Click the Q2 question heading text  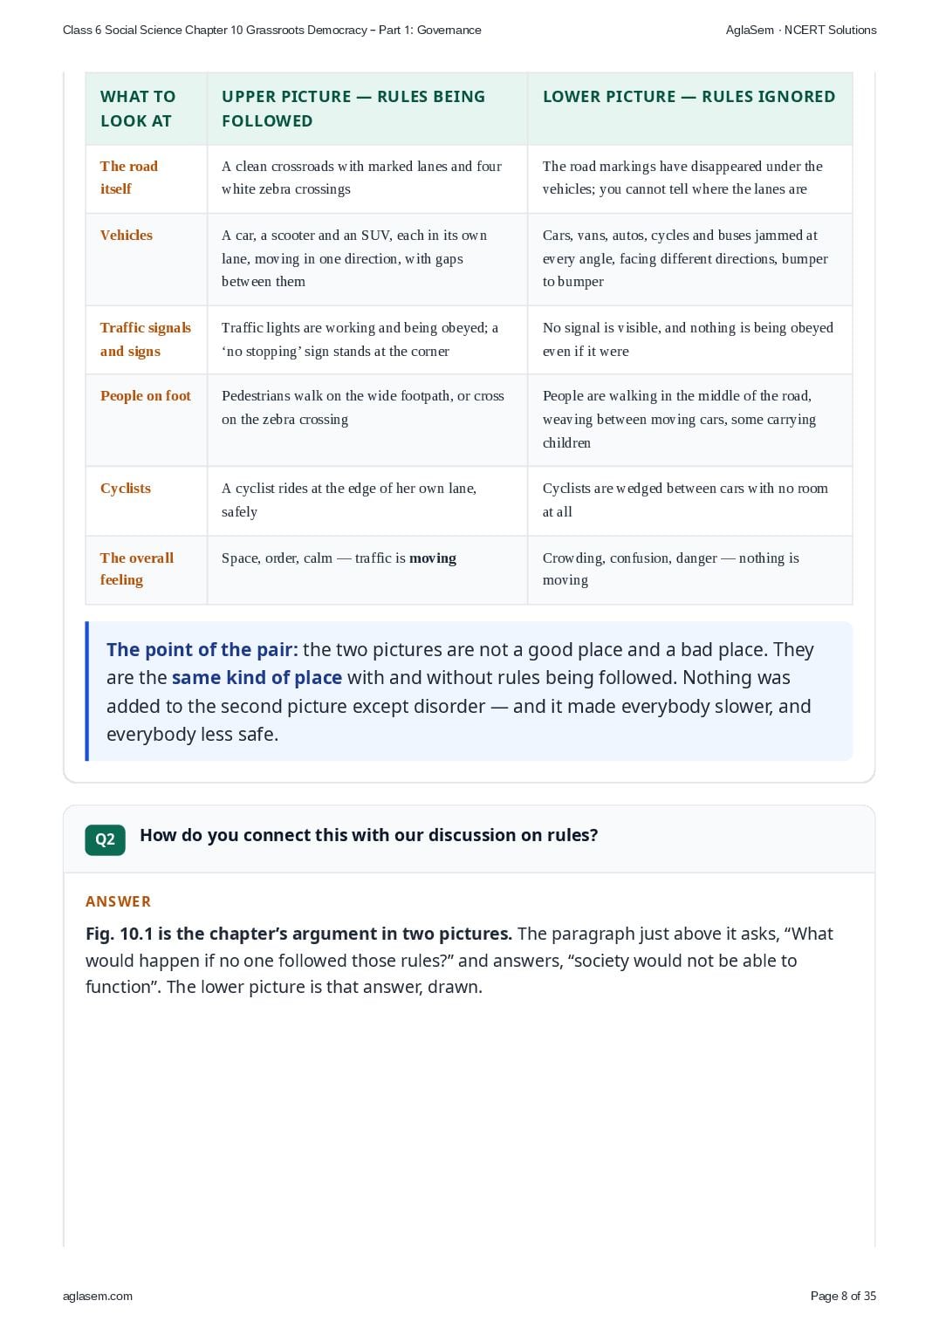click(x=369, y=835)
